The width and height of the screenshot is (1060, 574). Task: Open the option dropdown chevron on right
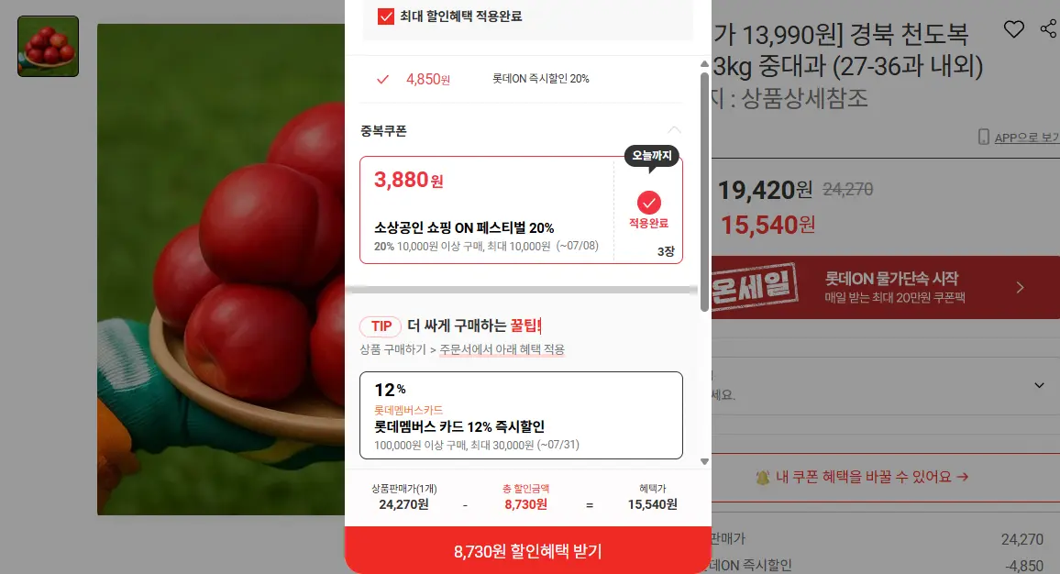pos(1039,385)
